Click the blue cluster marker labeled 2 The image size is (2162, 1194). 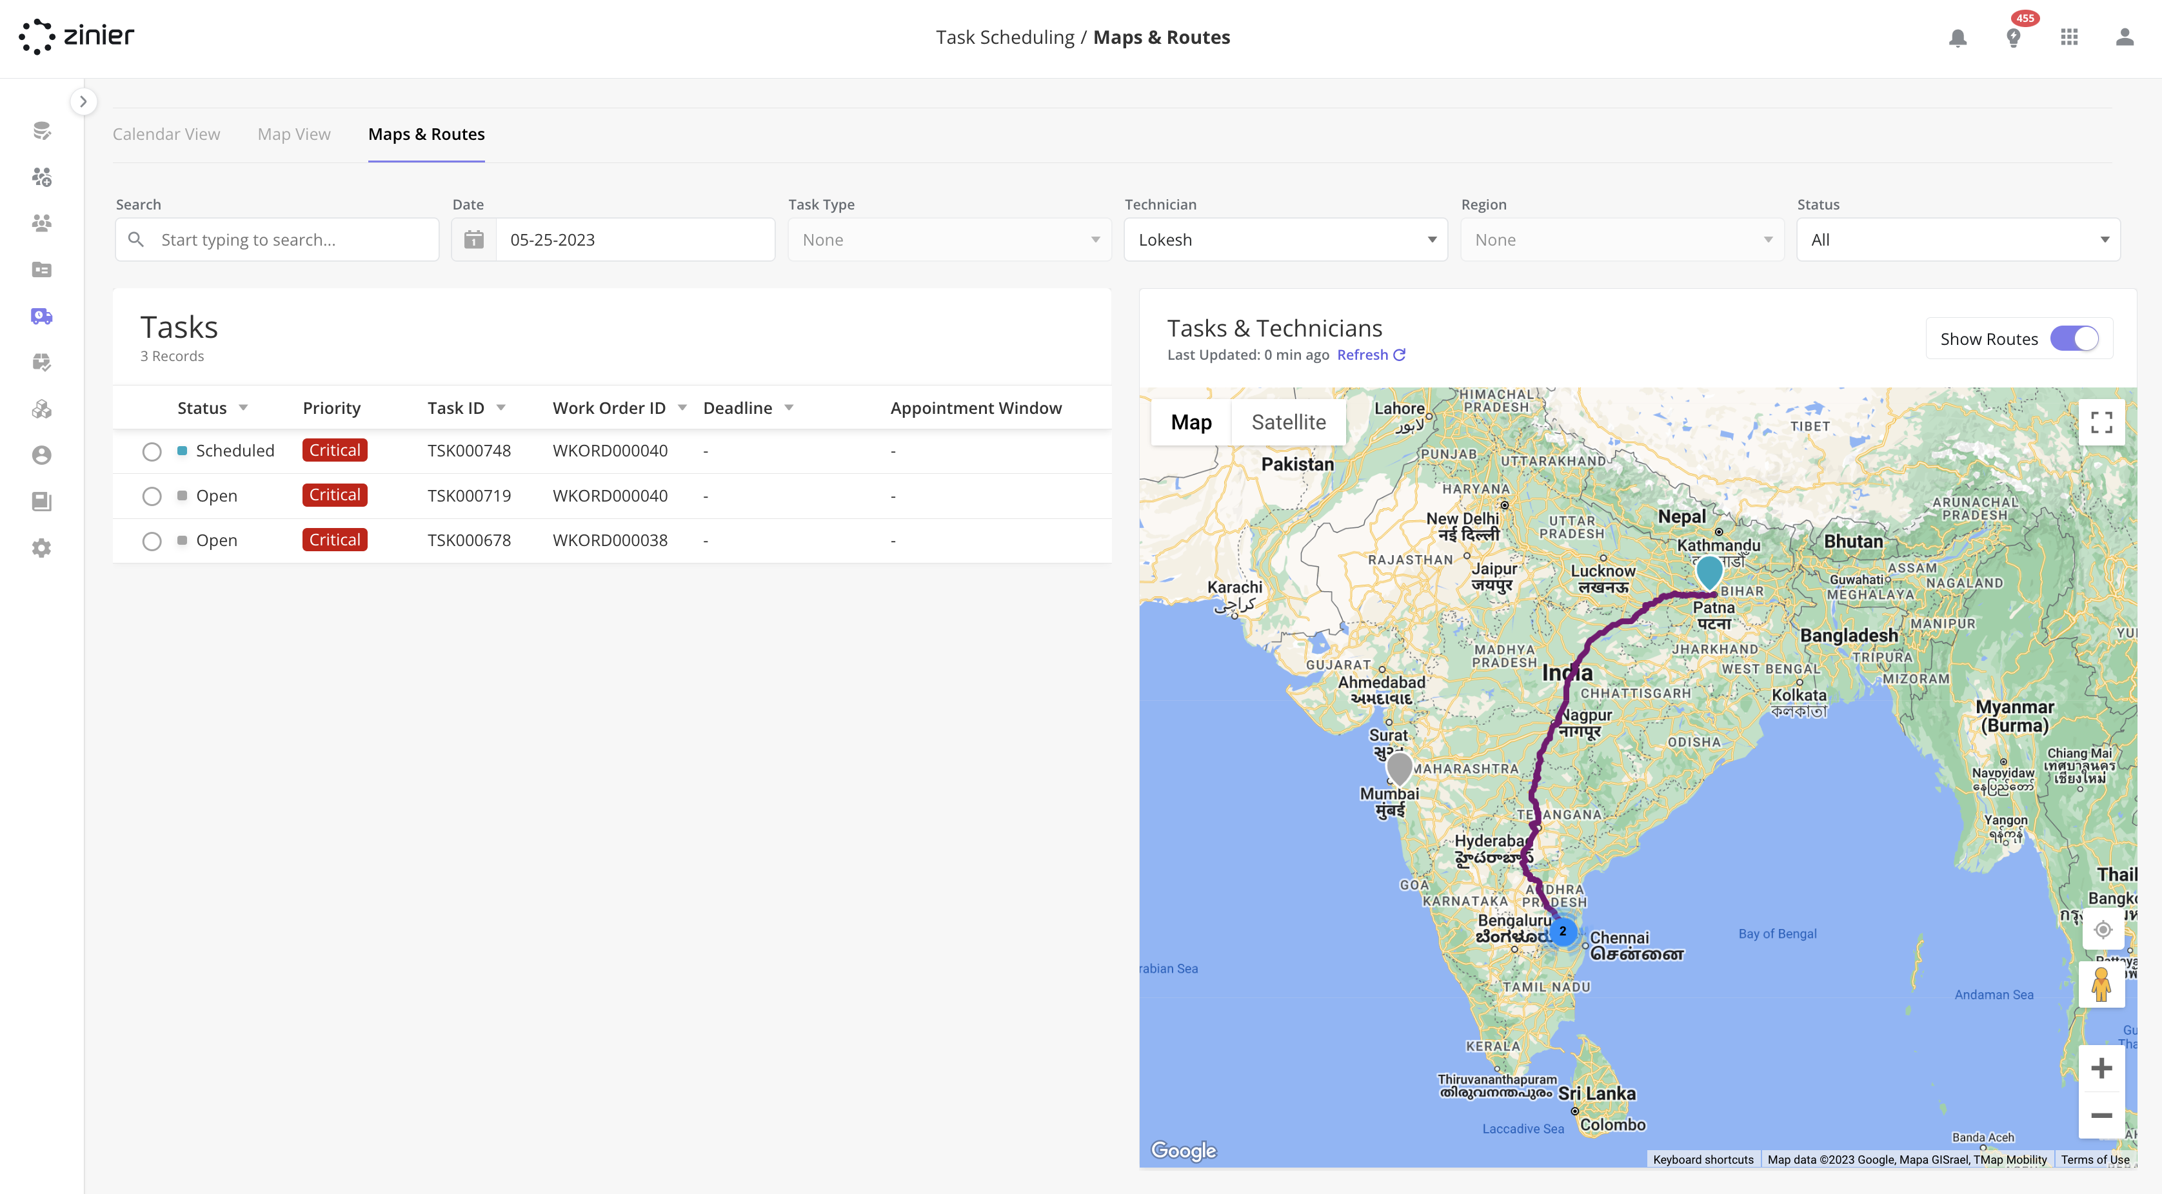(x=1563, y=932)
